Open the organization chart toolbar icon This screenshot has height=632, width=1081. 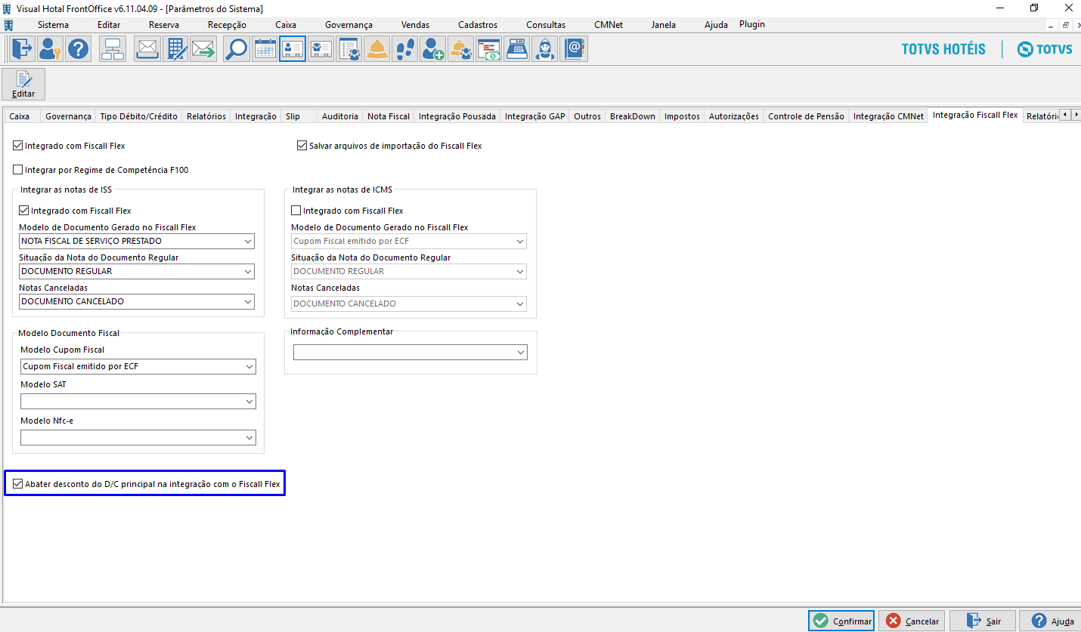pyautogui.click(x=113, y=49)
